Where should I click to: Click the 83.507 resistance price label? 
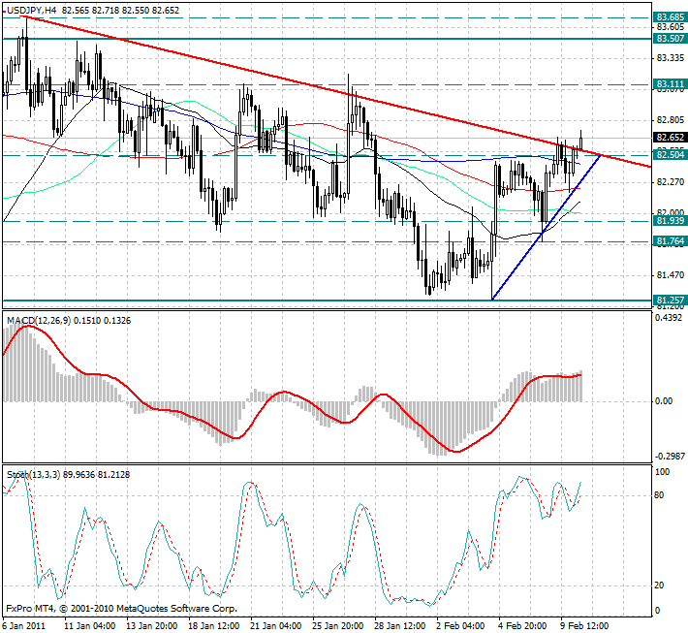coord(671,39)
